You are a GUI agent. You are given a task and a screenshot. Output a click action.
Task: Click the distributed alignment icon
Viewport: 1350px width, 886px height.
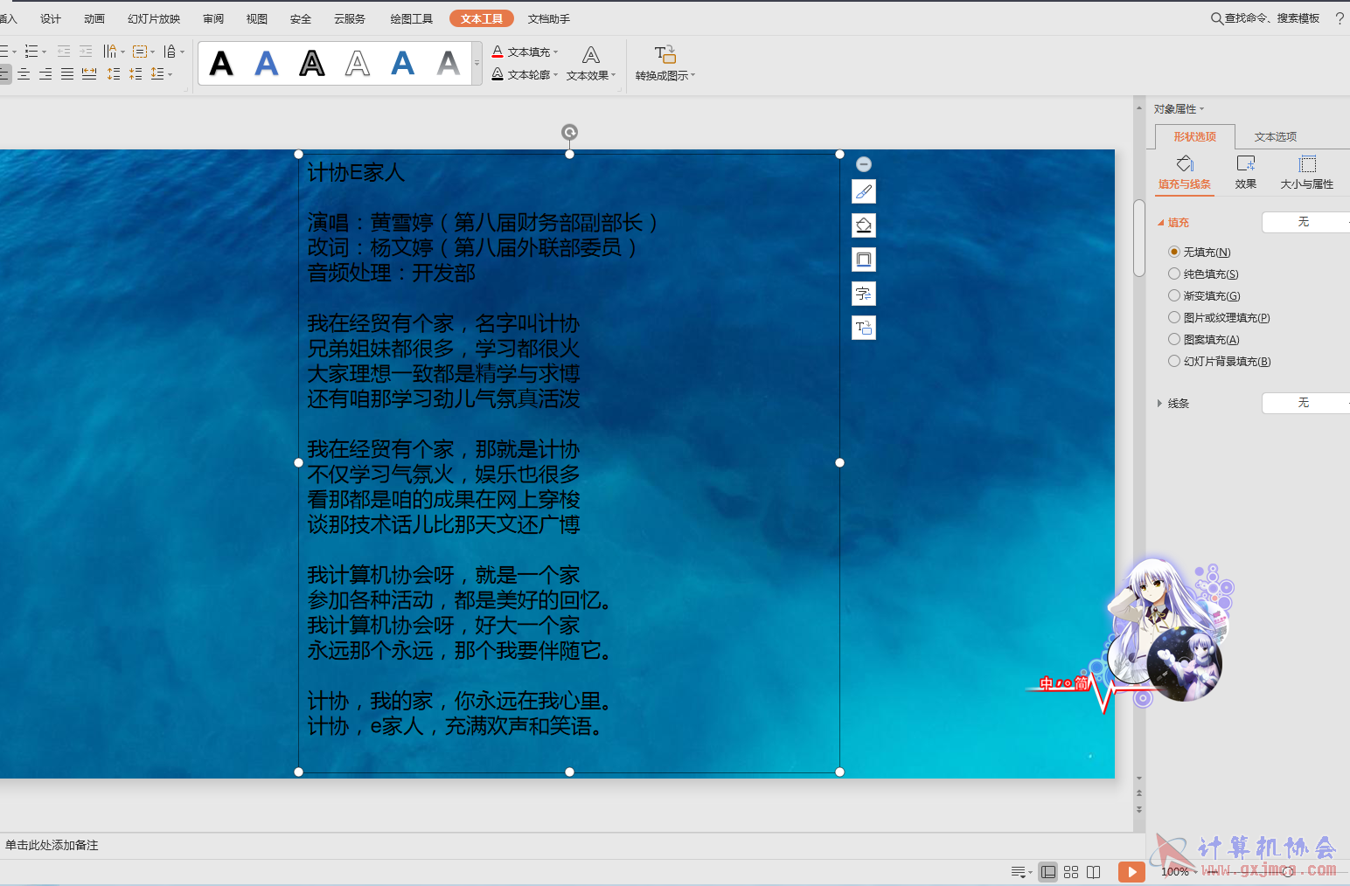(89, 74)
